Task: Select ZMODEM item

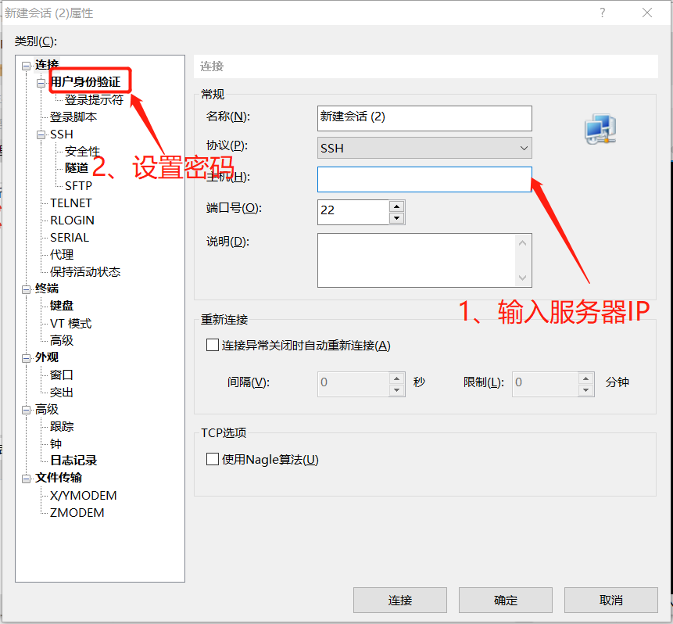Action: pyautogui.click(x=77, y=512)
